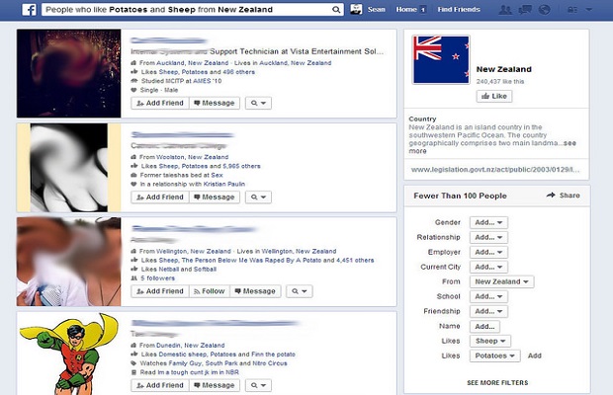Open the Netball like link
Image resolution: width=613 pixels, height=395 pixels.
pos(168,269)
